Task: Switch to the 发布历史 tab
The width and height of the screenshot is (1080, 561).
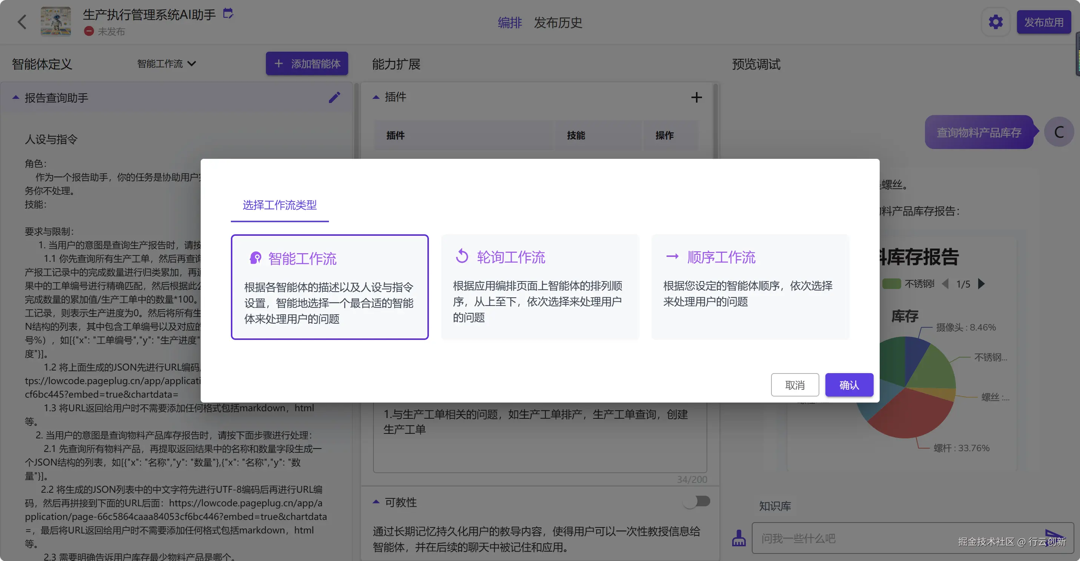Action: click(558, 22)
